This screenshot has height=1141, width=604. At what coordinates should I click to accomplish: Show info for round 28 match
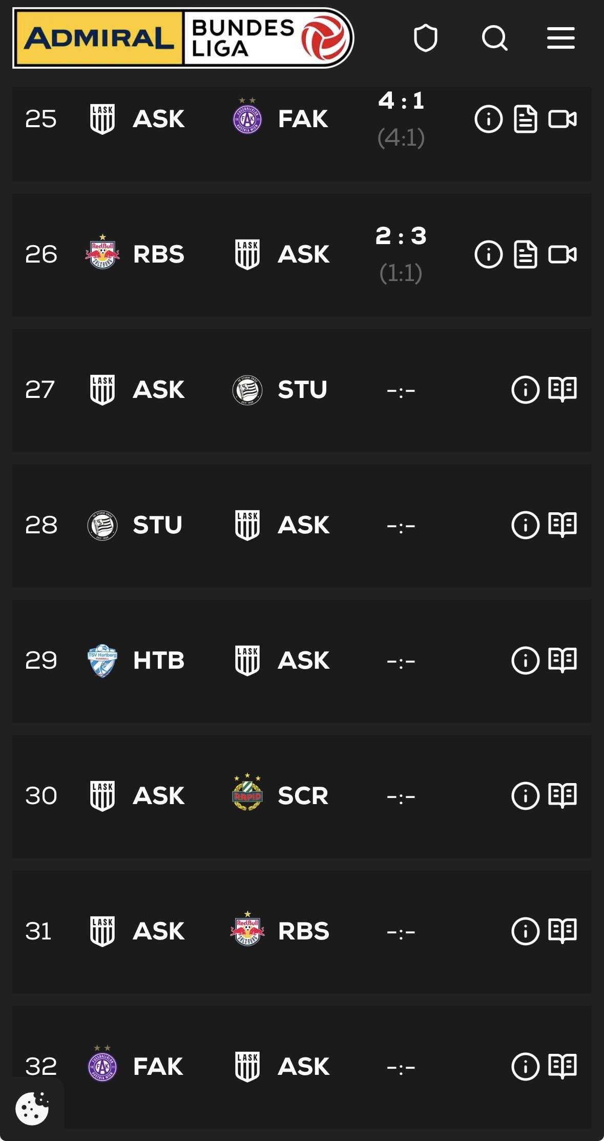pyautogui.click(x=525, y=525)
